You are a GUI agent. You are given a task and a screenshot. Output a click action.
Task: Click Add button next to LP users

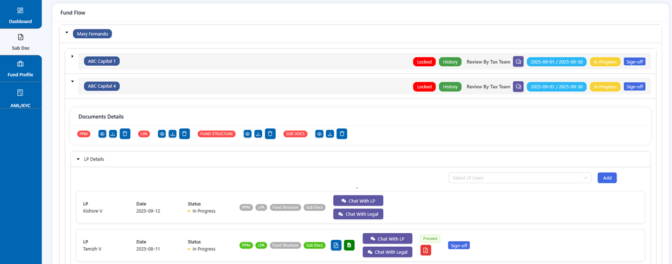(x=607, y=178)
